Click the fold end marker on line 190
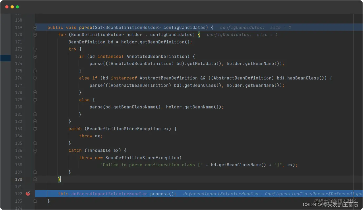This screenshot has width=363, height=210. (x=35, y=179)
